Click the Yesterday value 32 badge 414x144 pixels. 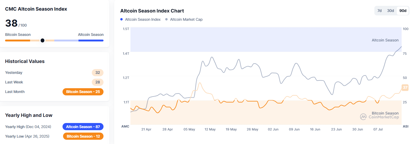(98, 73)
